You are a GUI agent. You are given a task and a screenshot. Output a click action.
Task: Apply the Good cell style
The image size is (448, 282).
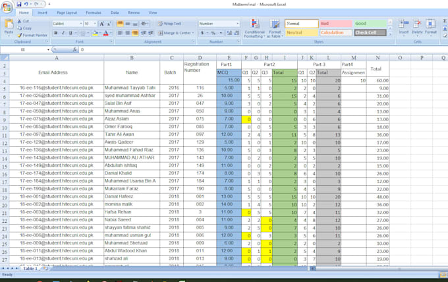click(x=370, y=24)
